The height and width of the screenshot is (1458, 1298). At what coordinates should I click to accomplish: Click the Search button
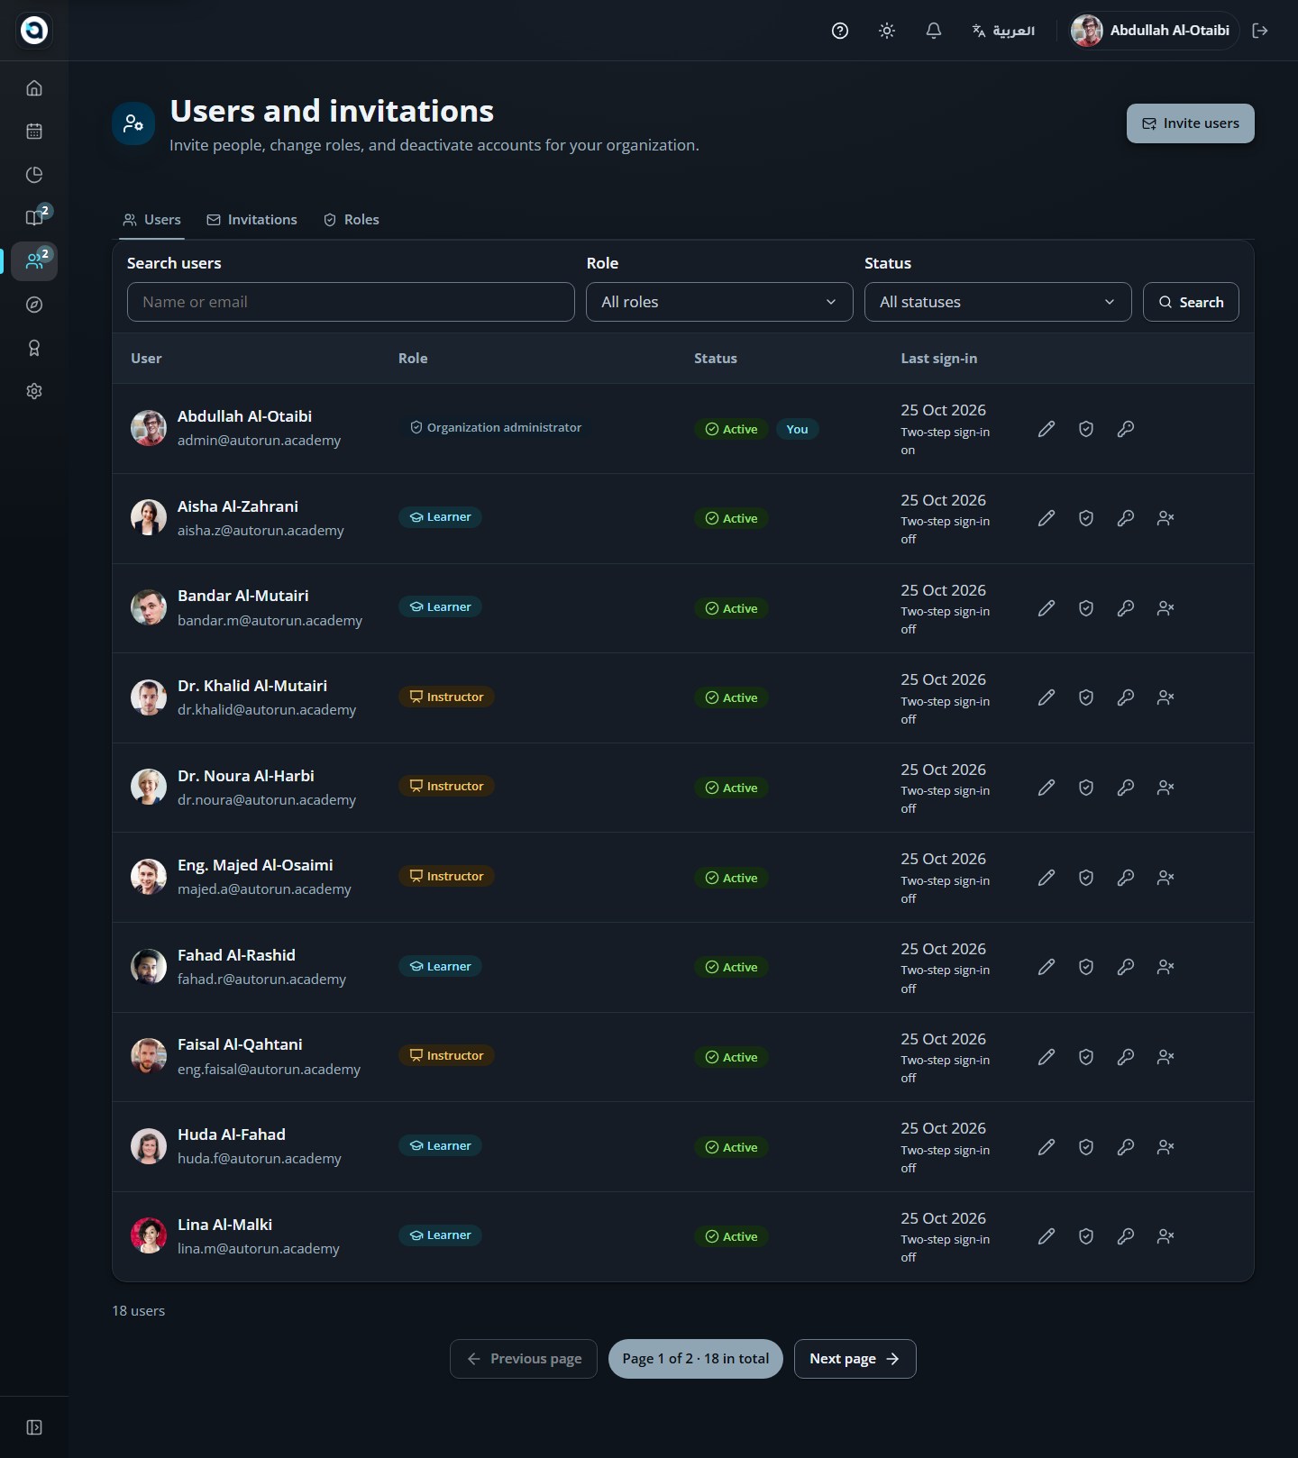click(1191, 302)
